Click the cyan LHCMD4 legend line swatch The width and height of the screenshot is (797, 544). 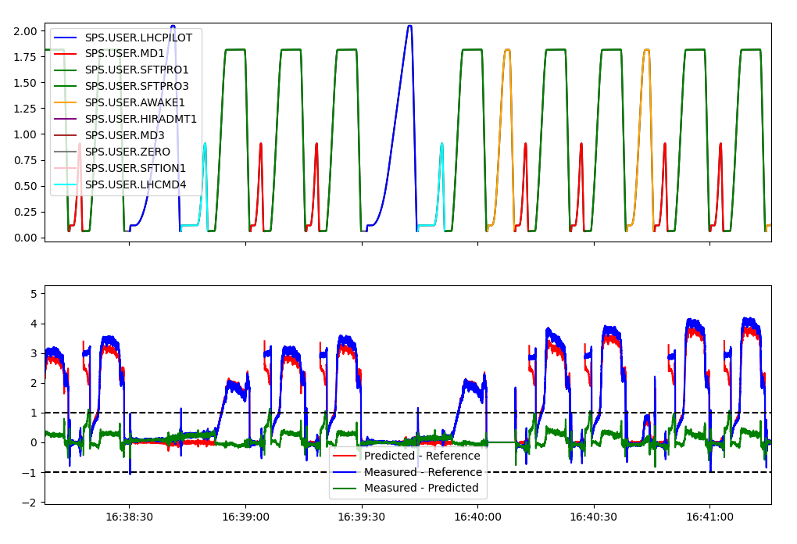(x=66, y=184)
